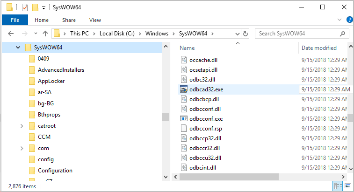Select the odbccr32.dll file icon
This screenshot has height=192, width=354.
click(184, 148)
